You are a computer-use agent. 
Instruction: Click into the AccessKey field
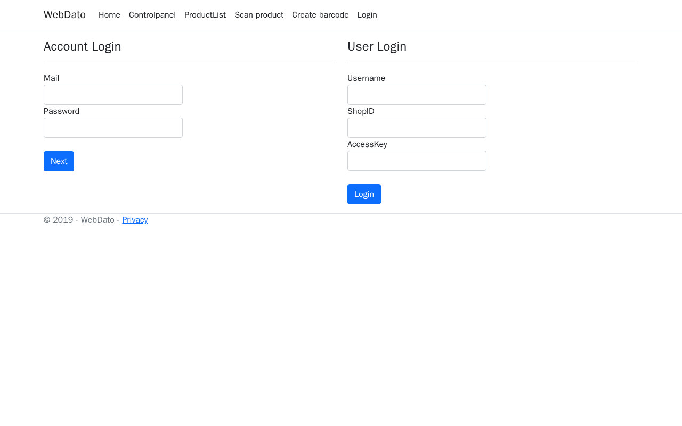[x=417, y=161]
